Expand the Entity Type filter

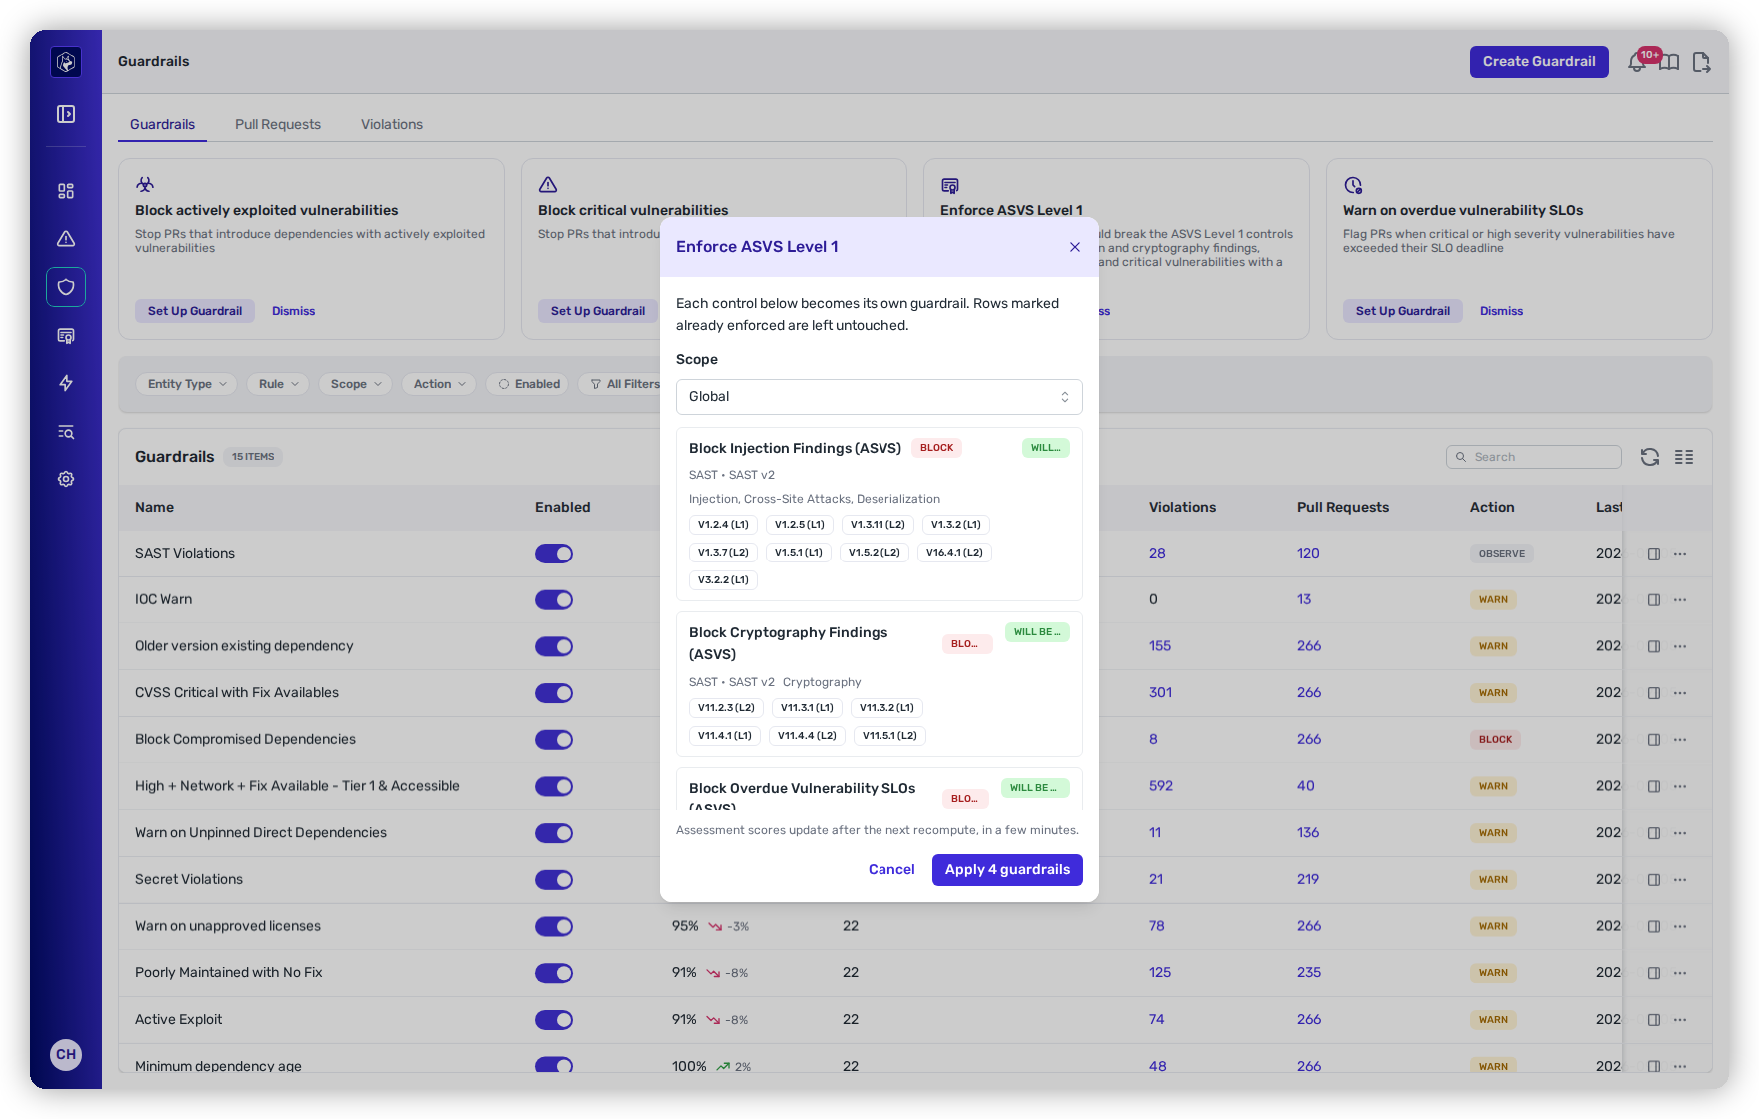[187, 384]
